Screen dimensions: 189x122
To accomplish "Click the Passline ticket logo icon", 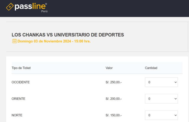I will (x=10, y=6).
